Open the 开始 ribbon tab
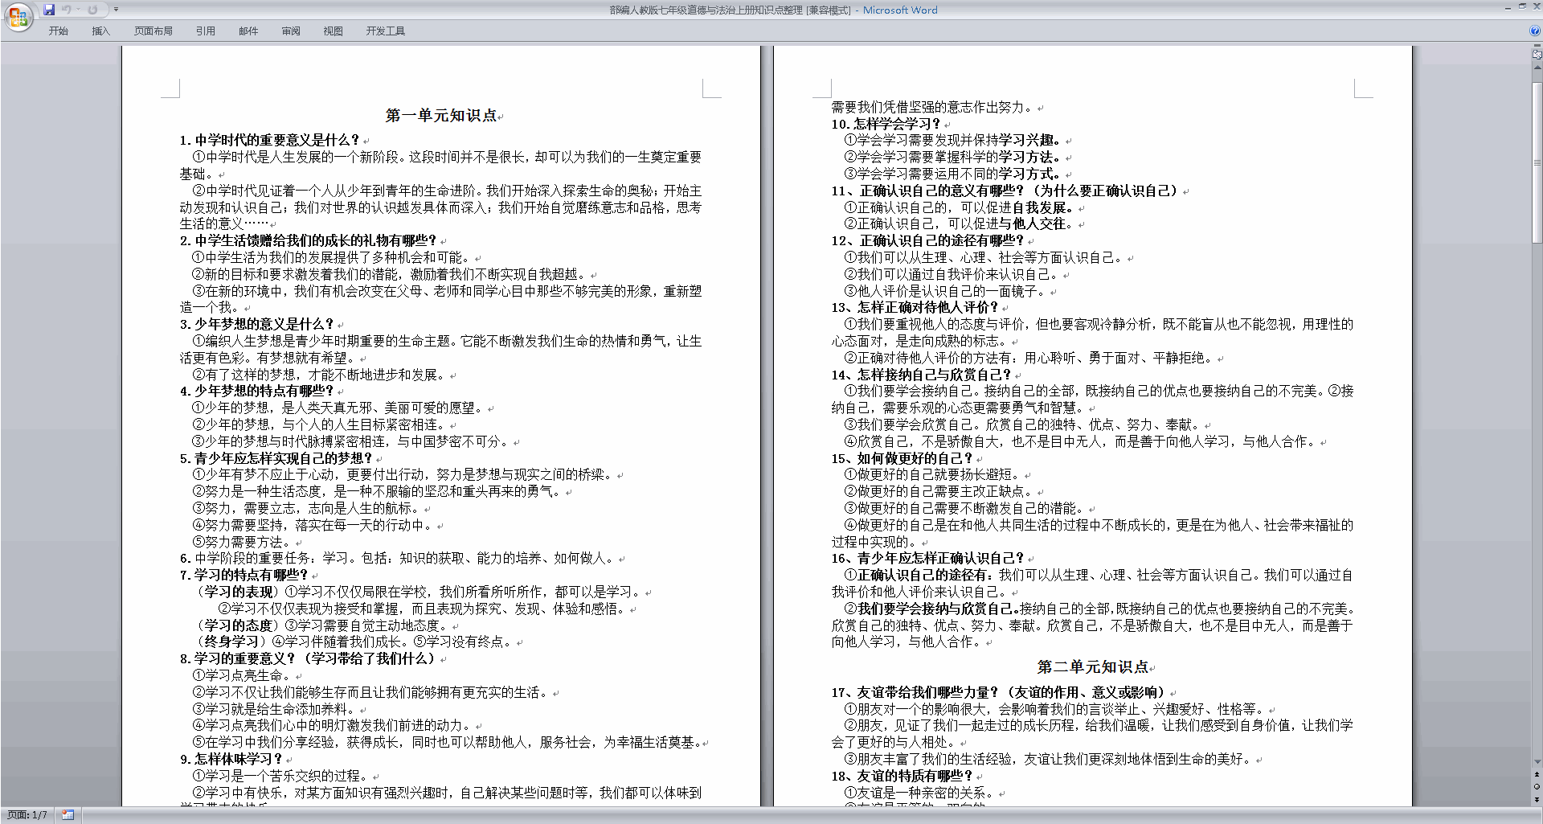Viewport: 1543px width, 824px height. coord(59,31)
